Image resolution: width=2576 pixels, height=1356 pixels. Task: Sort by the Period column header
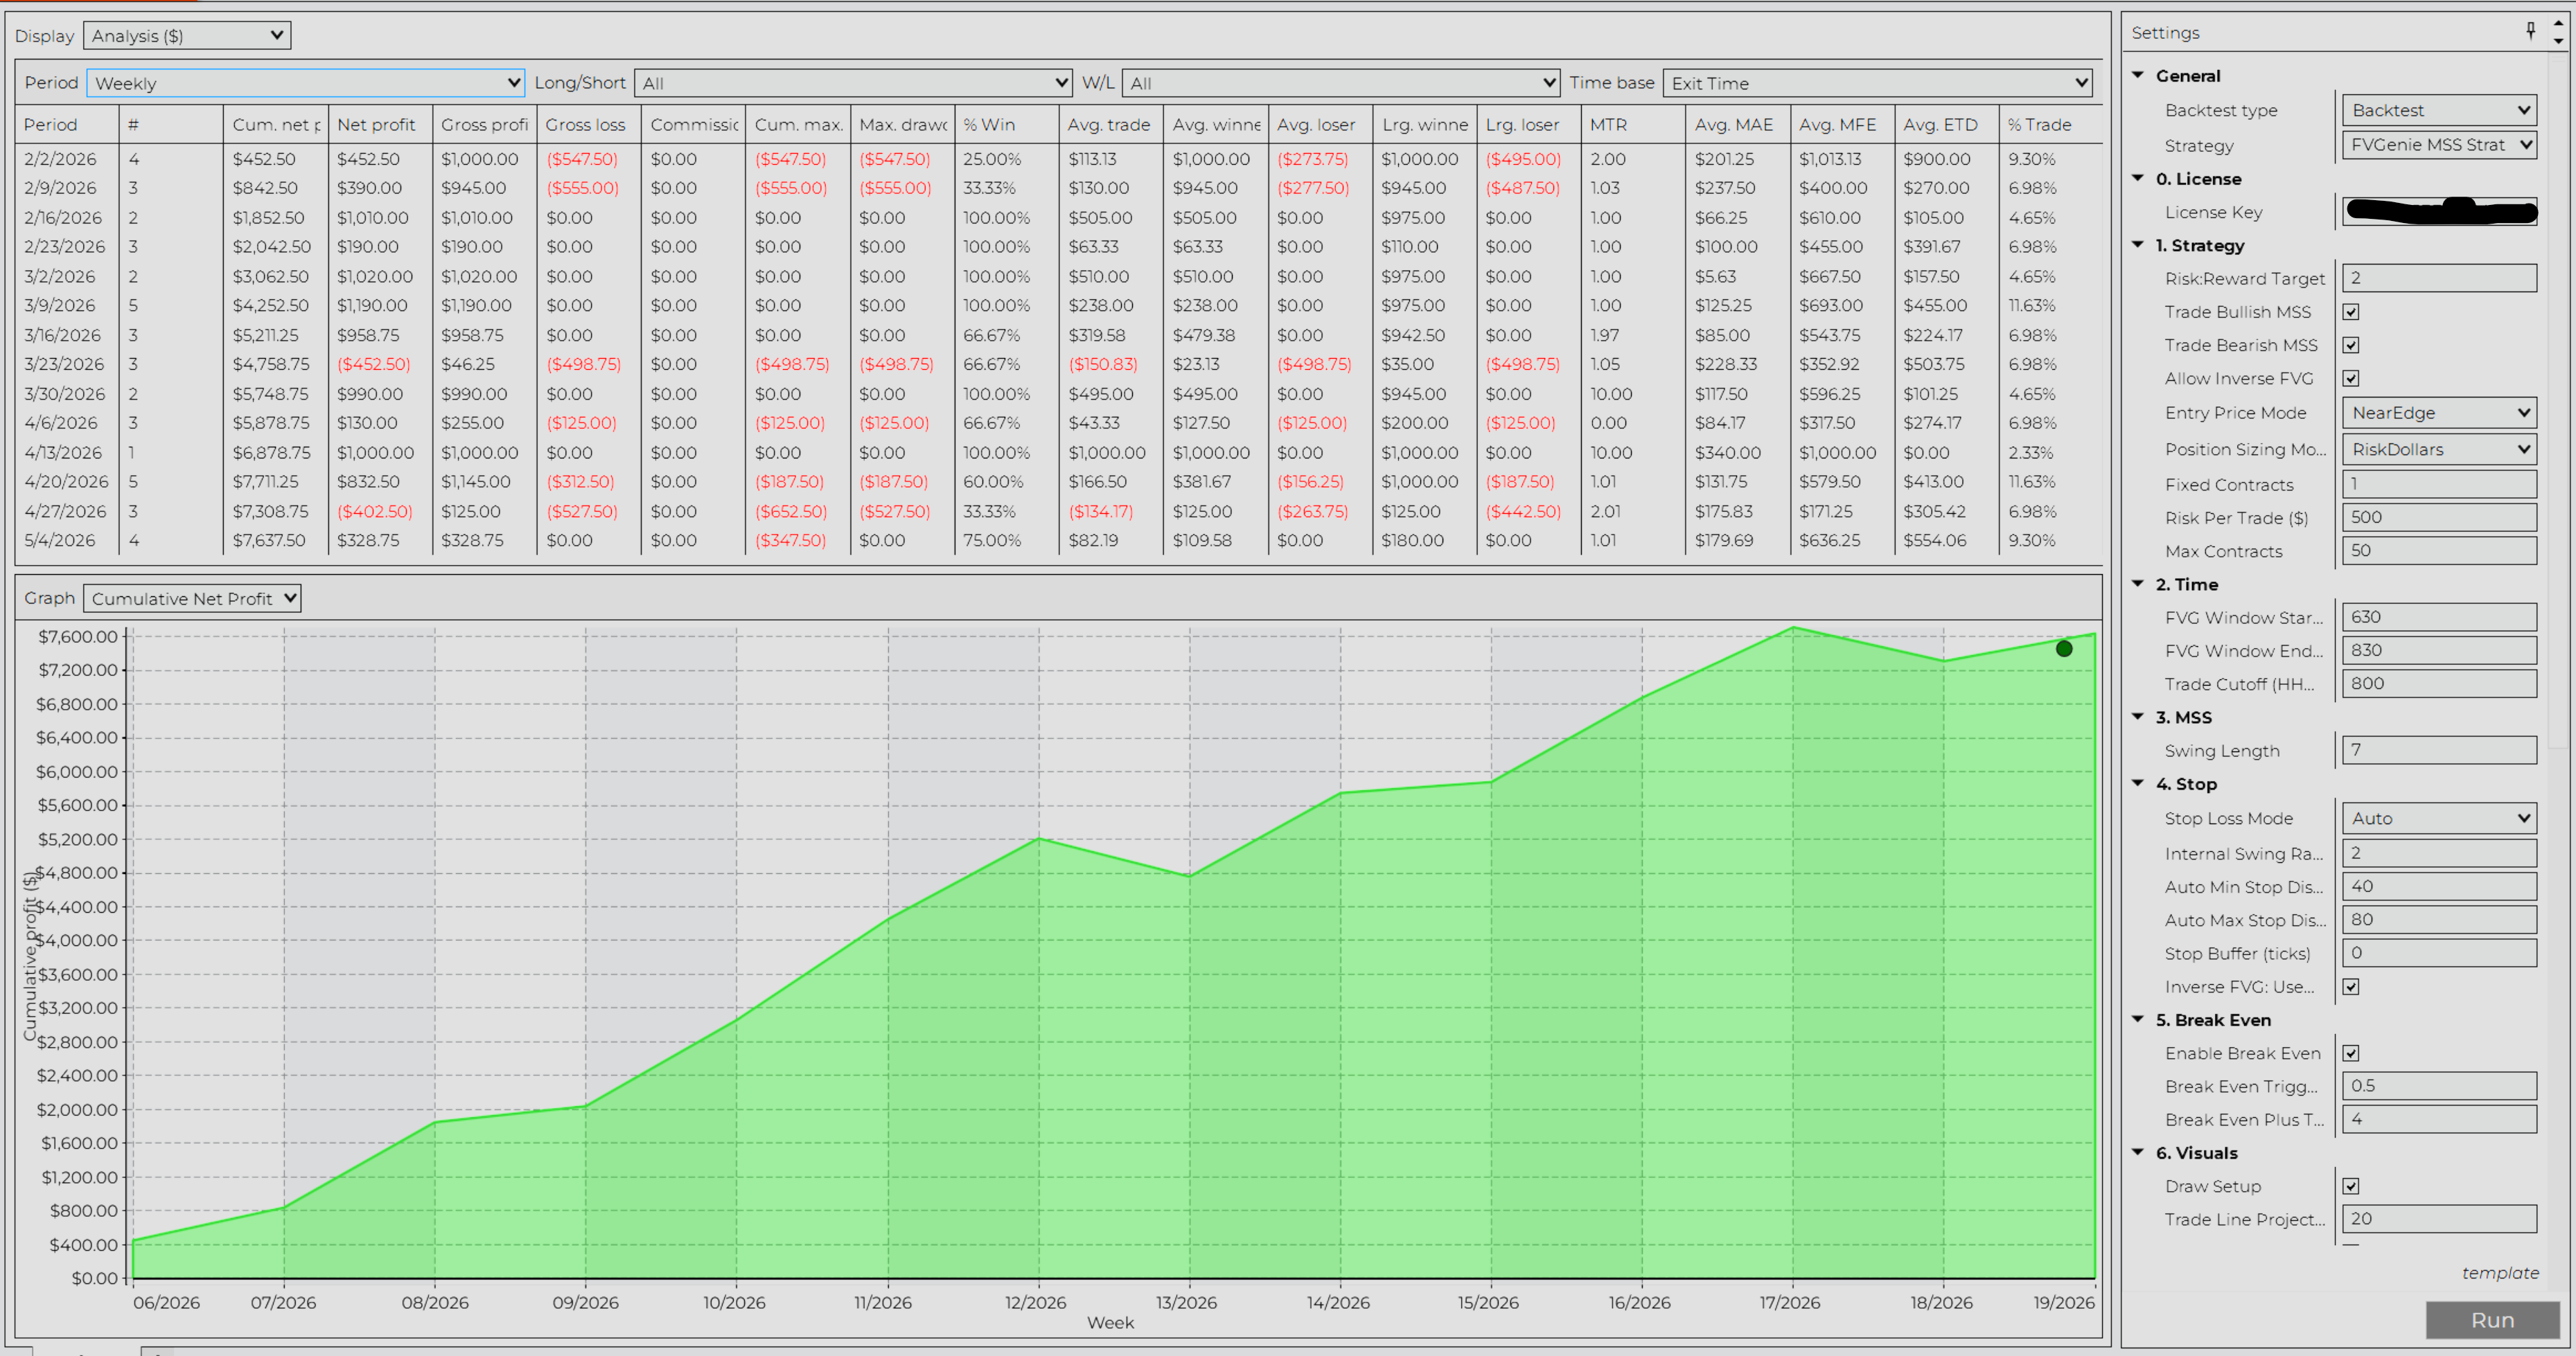click(67, 125)
